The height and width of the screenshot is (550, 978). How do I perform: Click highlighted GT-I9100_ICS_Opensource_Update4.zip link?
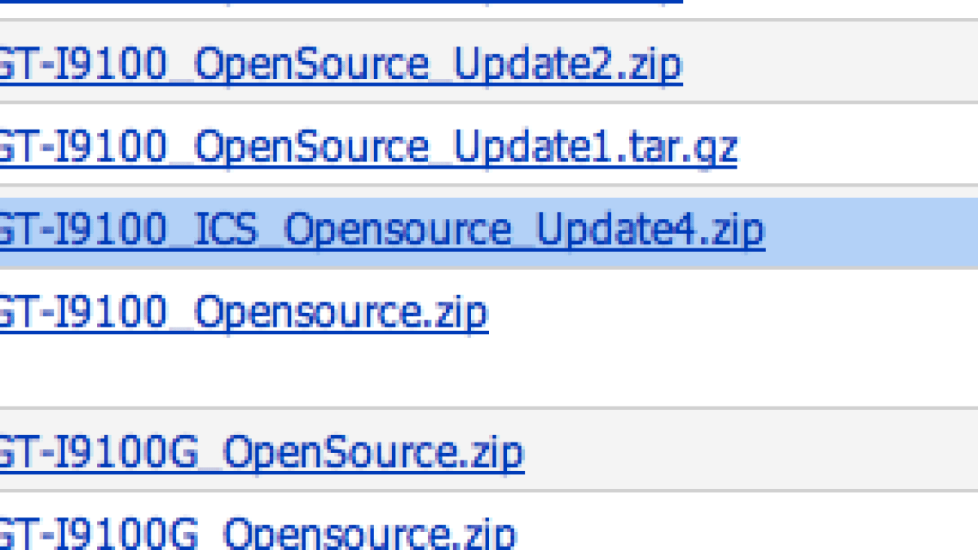click(381, 231)
